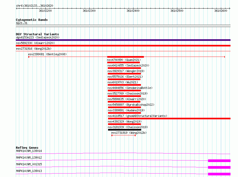Select variant label nsv3929317 (Wenger2019)
238x177 pixels.
tap(126, 71)
